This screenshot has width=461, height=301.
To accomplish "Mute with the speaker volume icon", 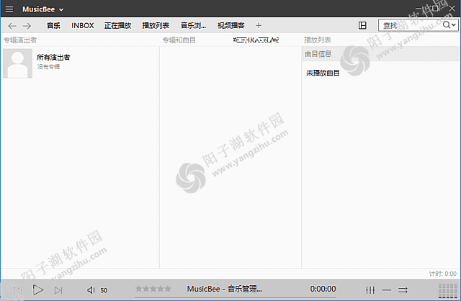I will coord(91,290).
